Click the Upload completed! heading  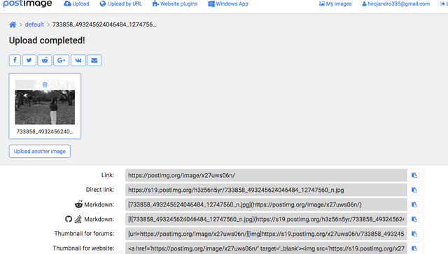pos(47,40)
